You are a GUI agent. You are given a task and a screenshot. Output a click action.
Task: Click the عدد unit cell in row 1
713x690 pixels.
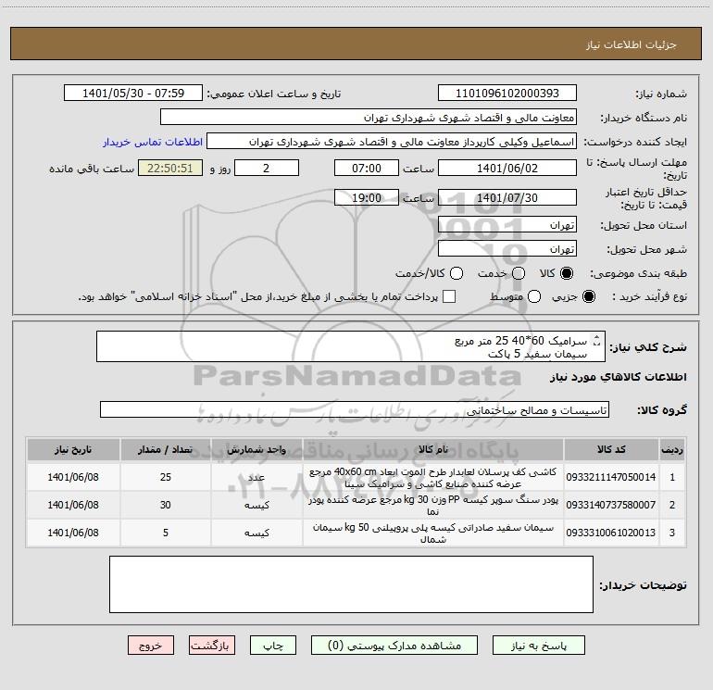pyautogui.click(x=256, y=477)
